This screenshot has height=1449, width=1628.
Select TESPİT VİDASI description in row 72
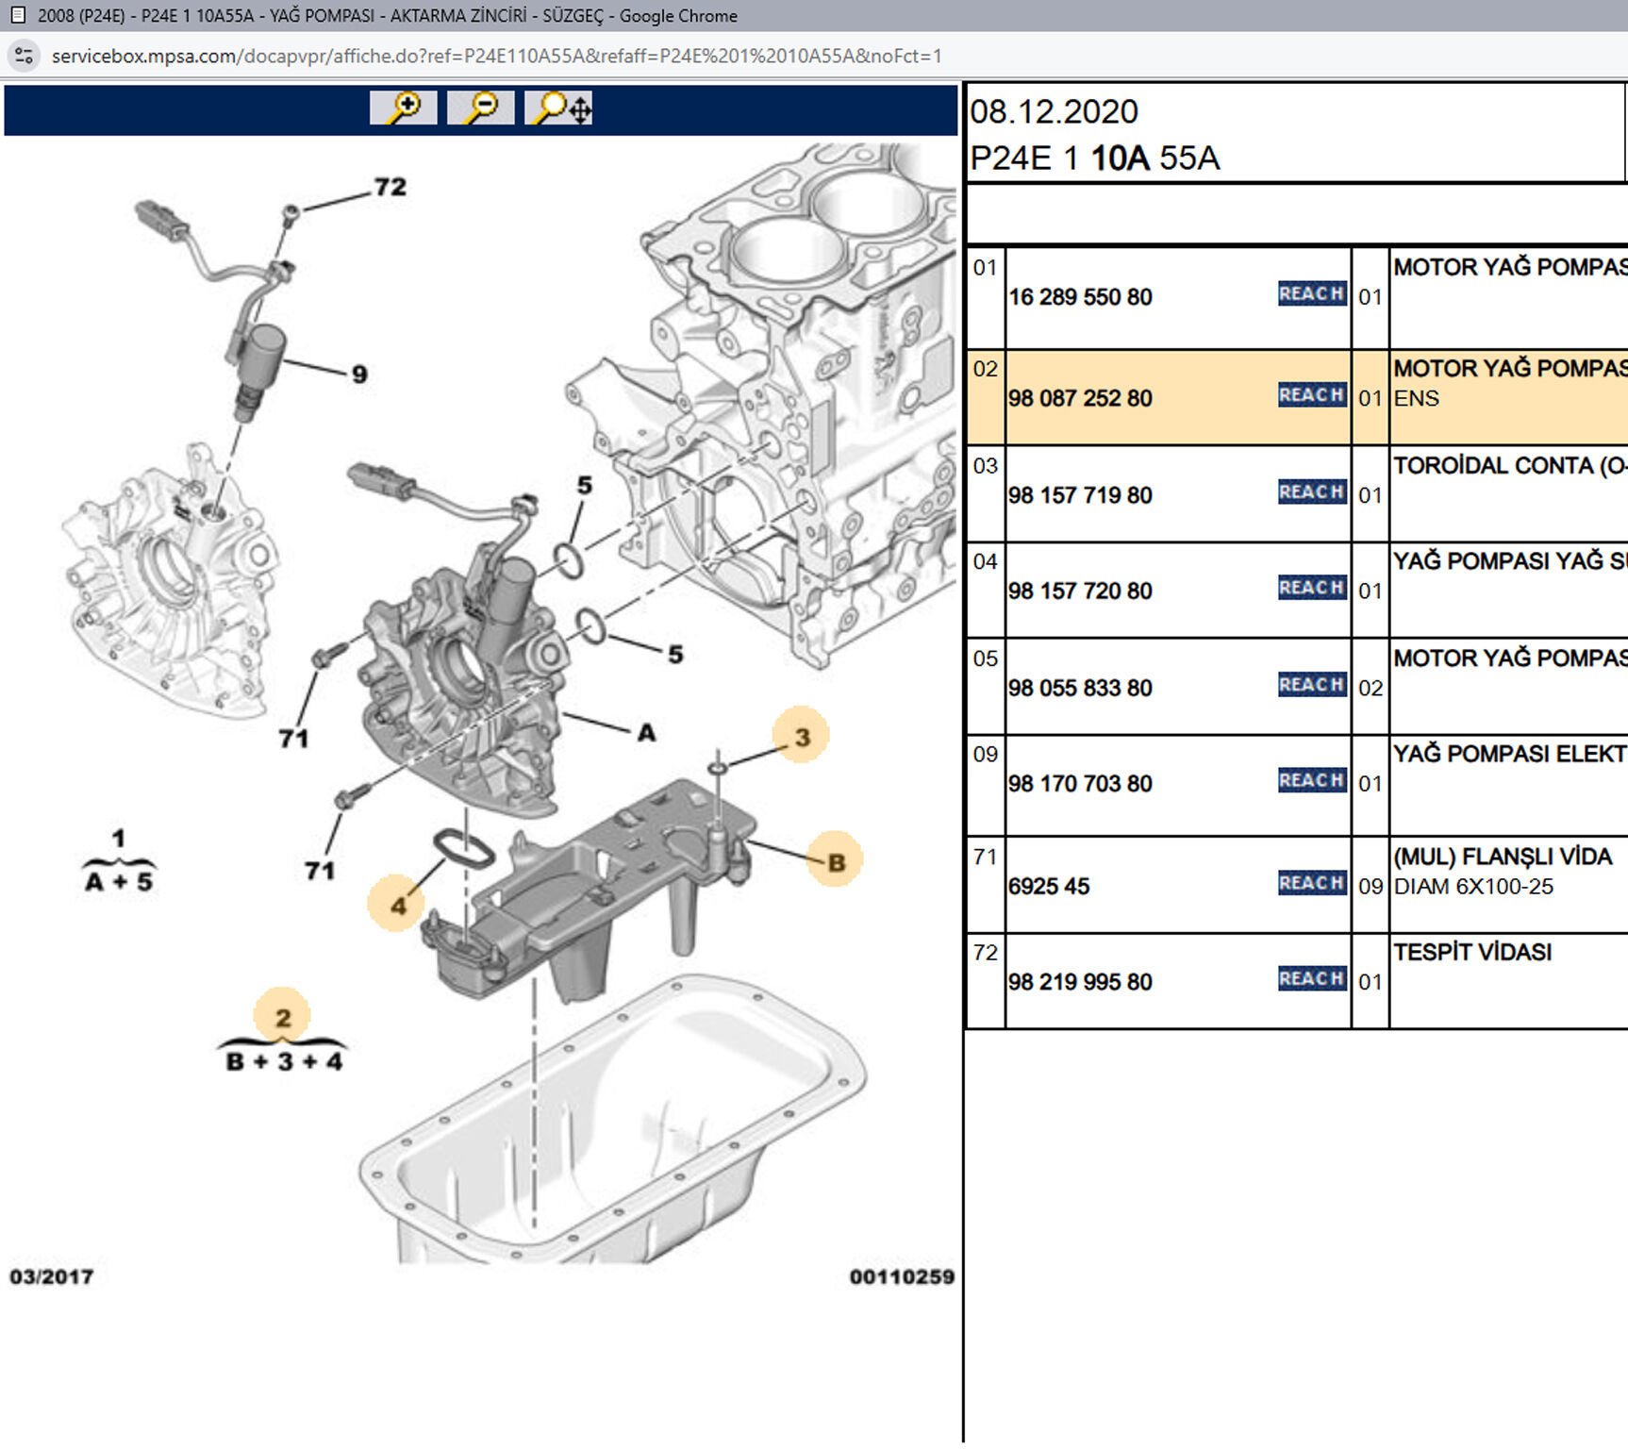coord(1471,953)
